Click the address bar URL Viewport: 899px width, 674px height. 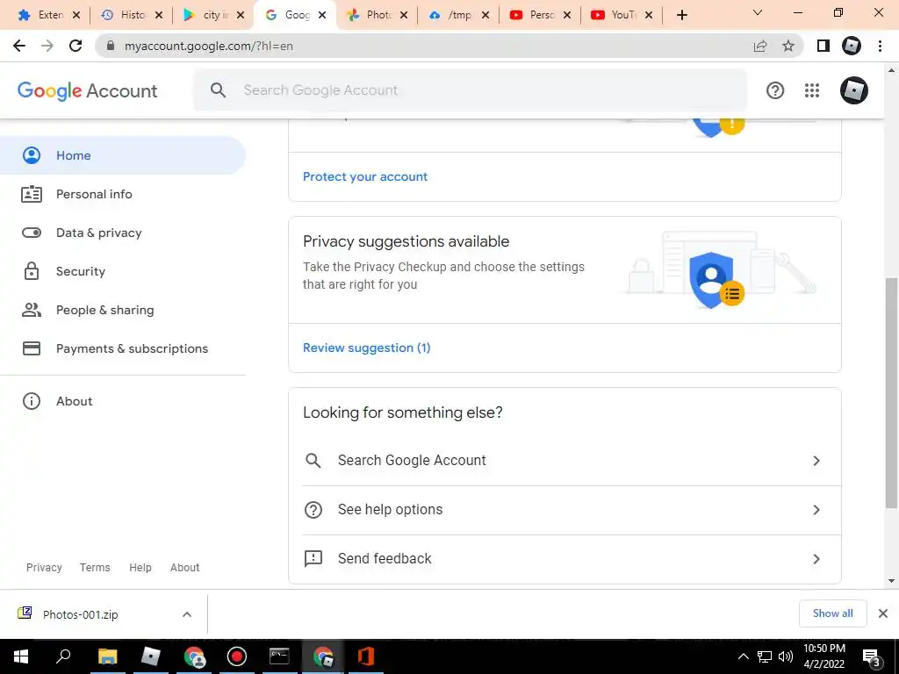point(209,46)
